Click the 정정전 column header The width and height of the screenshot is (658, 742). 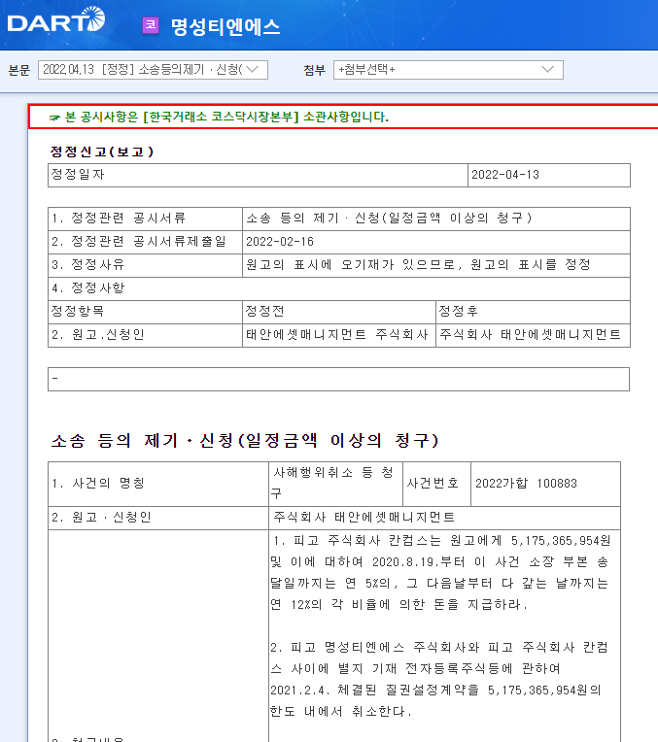(339, 312)
